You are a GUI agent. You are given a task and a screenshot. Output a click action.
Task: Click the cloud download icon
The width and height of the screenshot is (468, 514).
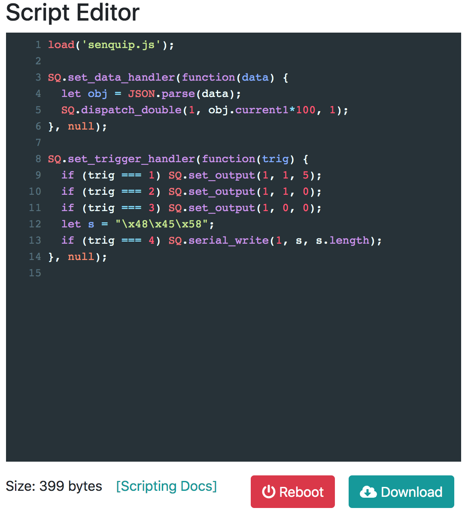tap(368, 492)
